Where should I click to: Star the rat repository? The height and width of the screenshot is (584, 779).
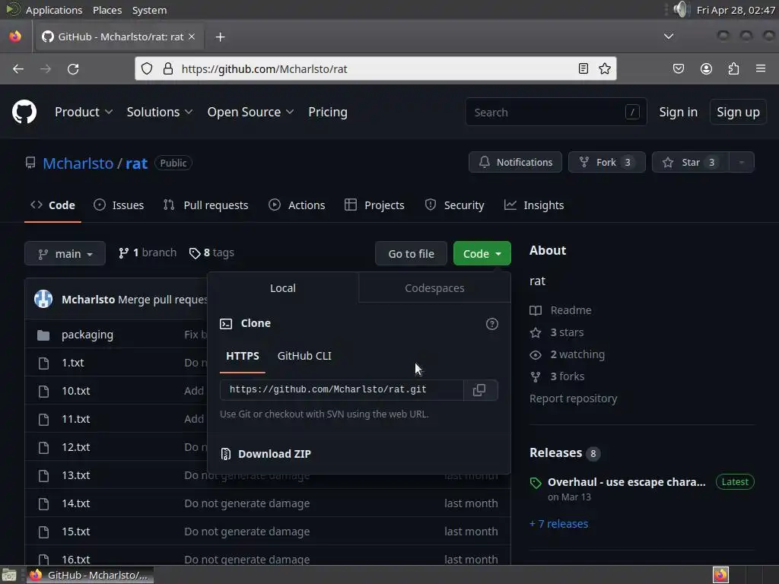[691, 163]
